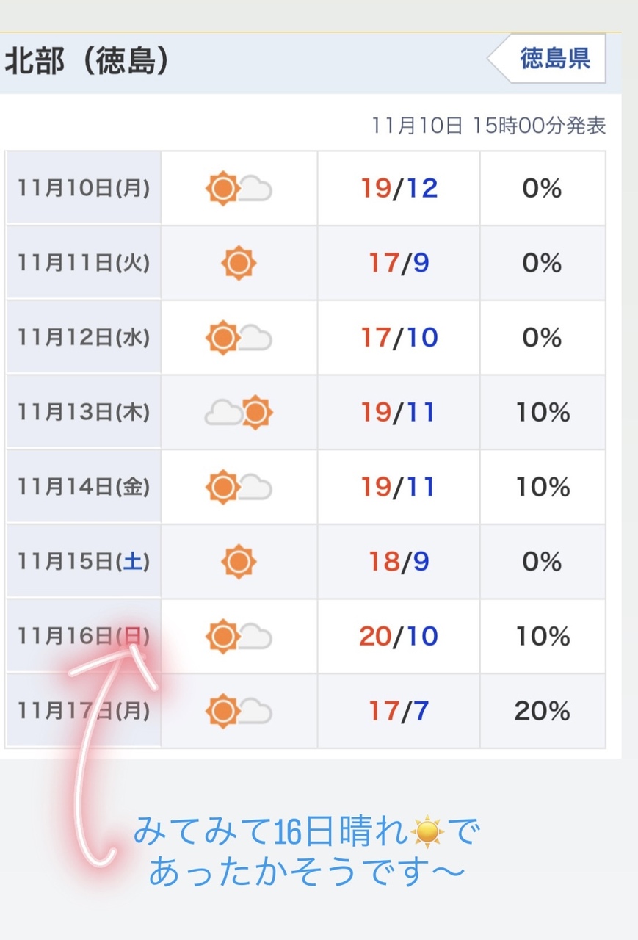This screenshot has width=638, height=940.
Task: Select the 11月15日(土) date cell
Action: 84,562
